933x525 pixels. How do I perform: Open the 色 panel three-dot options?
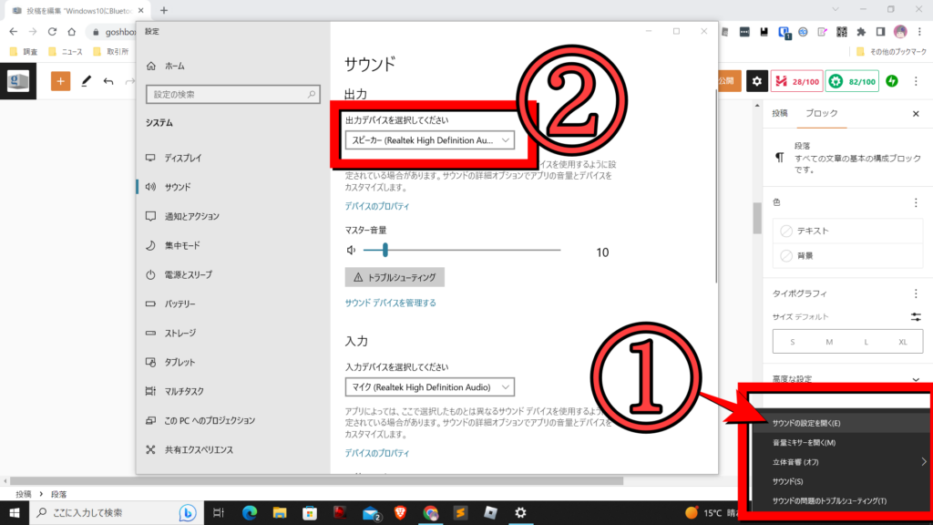(x=916, y=201)
